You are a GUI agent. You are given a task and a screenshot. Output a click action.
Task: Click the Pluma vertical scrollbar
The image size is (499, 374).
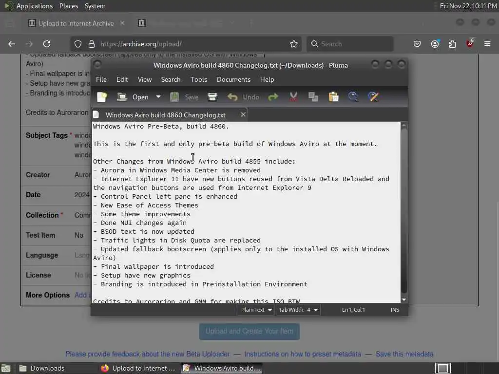click(404, 210)
